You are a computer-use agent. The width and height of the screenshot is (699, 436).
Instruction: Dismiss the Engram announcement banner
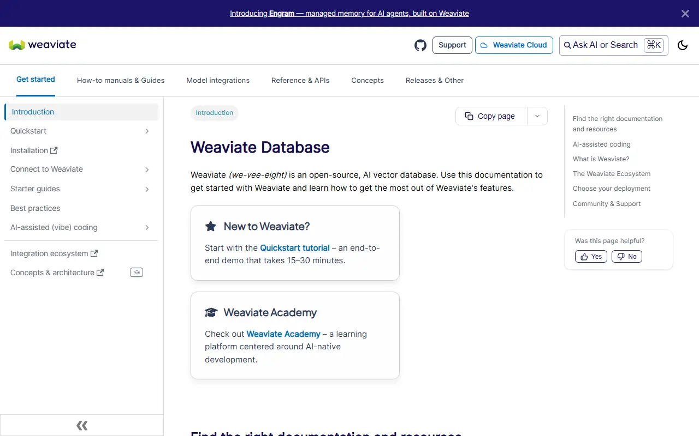coord(685,14)
